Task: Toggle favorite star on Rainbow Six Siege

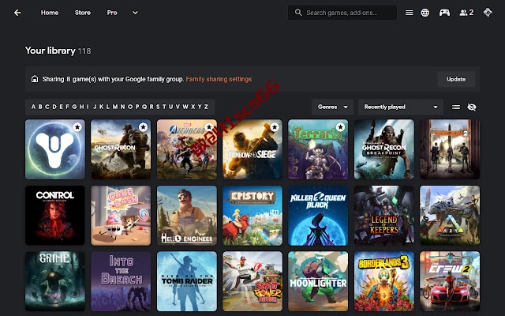Action: pyautogui.click(x=275, y=127)
